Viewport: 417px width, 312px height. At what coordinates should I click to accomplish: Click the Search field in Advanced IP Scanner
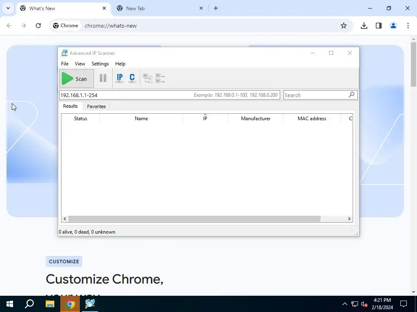(320, 95)
